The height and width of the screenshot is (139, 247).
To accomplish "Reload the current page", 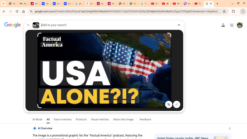I will click(17, 11).
